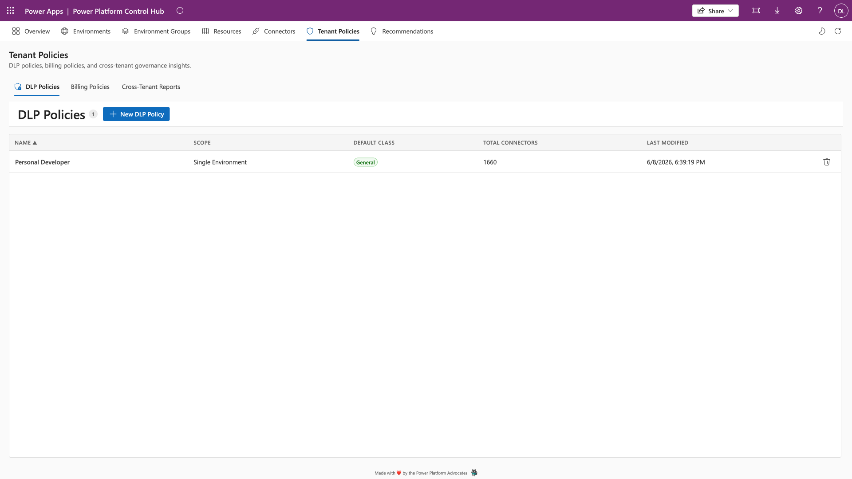Screen dimensions: 852x479
Task: Open the Share button
Action: pos(715,11)
